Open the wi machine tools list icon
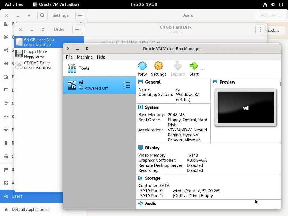Viewport: 288px width, 216px height. pyautogui.click(x=127, y=85)
